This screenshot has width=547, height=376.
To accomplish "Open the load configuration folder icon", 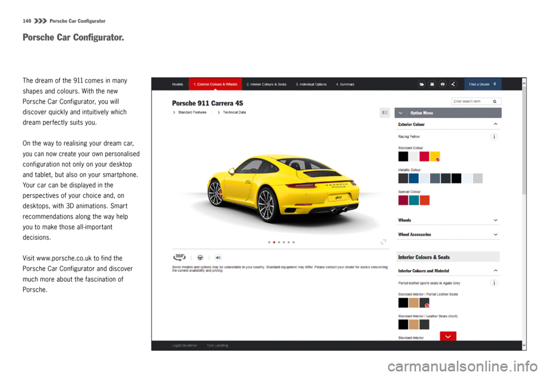I will [x=422, y=84].
